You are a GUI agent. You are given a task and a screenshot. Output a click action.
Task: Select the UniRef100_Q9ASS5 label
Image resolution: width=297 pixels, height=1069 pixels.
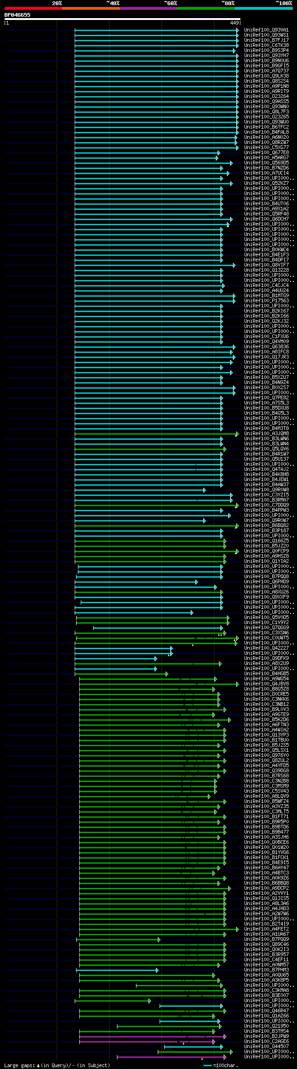coord(266,102)
